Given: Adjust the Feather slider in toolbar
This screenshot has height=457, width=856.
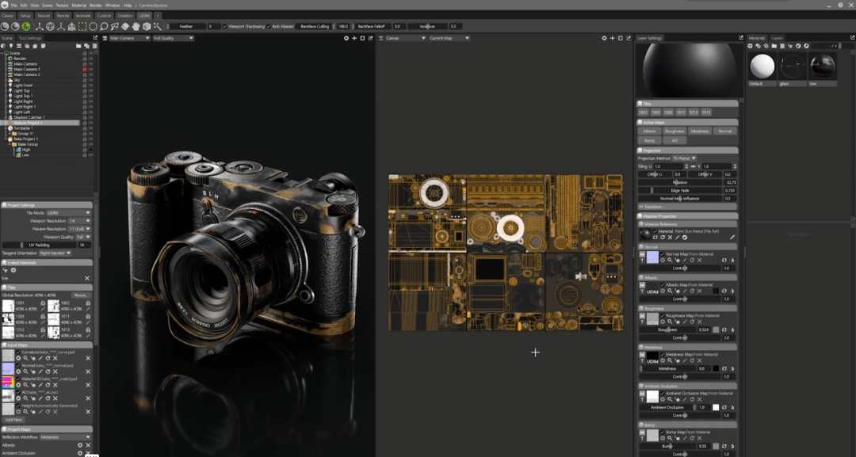Looking at the screenshot, I should pyautogui.click(x=185, y=26).
